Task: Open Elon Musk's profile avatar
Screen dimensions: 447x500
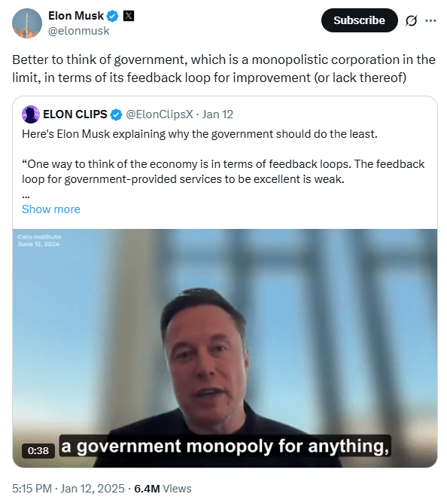Action: 27,23
